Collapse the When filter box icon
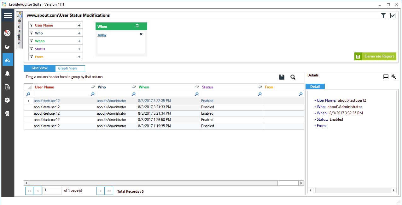402x205 pixels. [137, 26]
